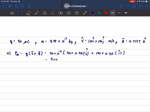Choose the green pen color
Viewport: 150px width, 112px height.
click(99, 13)
